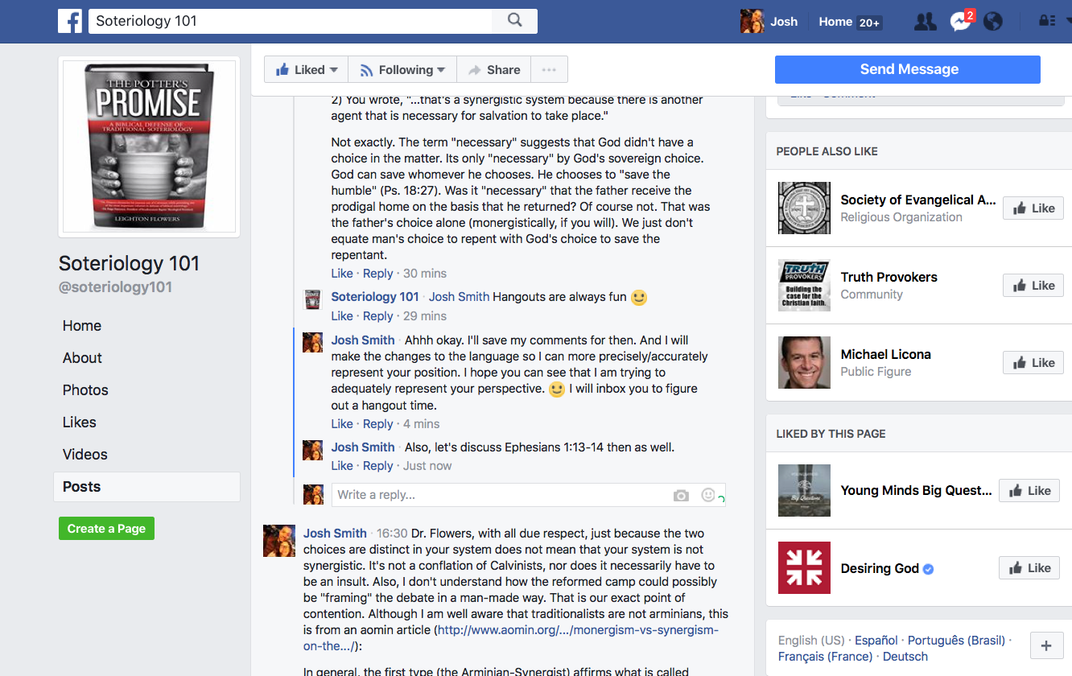Click the camera icon in reply box
The width and height of the screenshot is (1072, 676).
[681, 496]
